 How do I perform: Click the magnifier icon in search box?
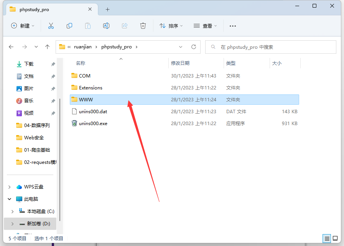pyautogui.click(x=213, y=47)
